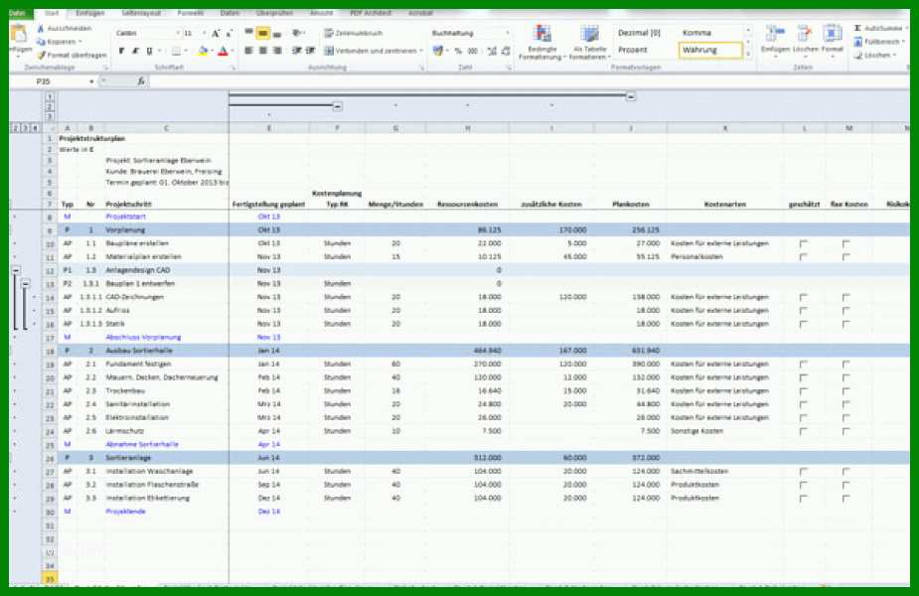Switch to the Seitenlayout ribbon tab

(x=141, y=13)
